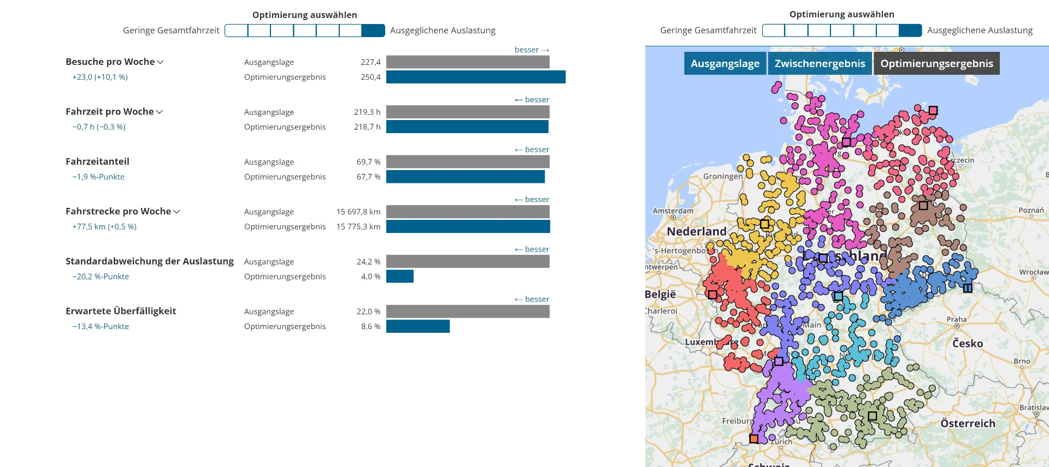Click the violet square depot marker above the purple area
This screenshot has height=467, width=1049.
coord(779,361)
